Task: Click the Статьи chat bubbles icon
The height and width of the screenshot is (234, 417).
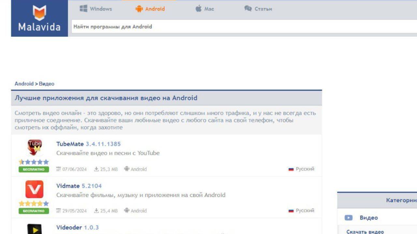Action: pyautogui.click(x=248, y=9)
